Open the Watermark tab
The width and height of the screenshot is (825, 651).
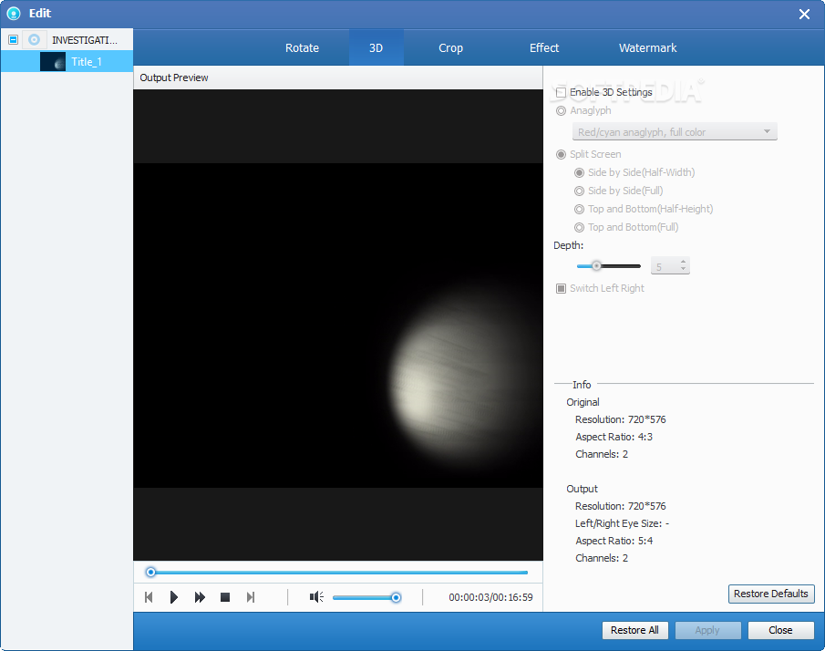click(x=647, y=48)
